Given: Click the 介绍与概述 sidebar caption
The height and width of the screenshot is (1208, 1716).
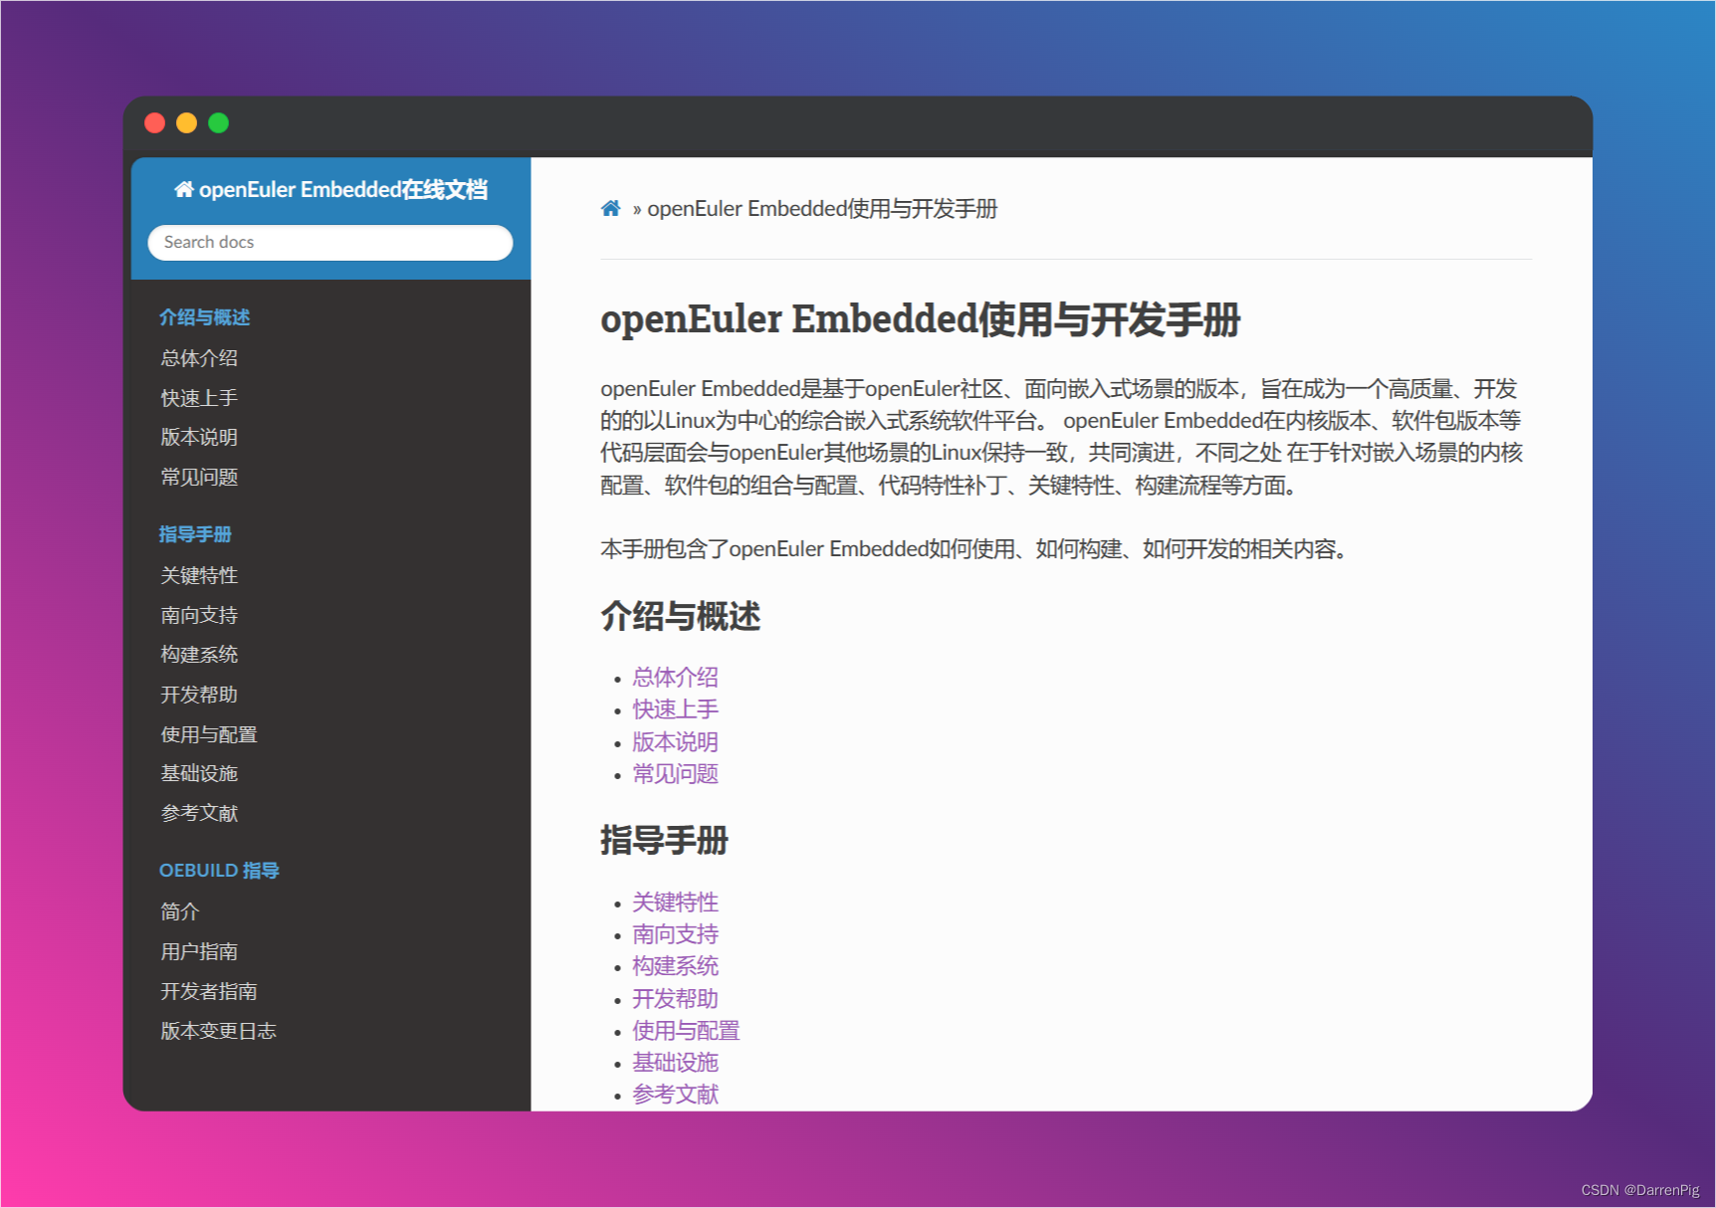Looking at the screenshot, I should 205,317.
